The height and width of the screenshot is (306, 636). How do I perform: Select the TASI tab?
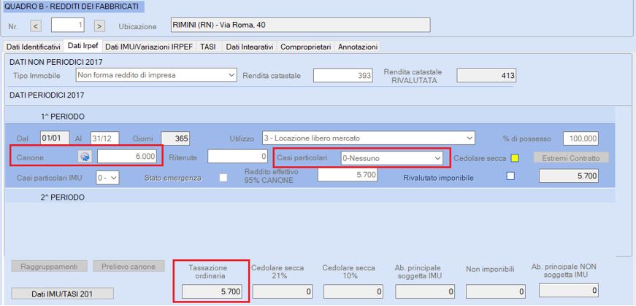coord(207,47)
